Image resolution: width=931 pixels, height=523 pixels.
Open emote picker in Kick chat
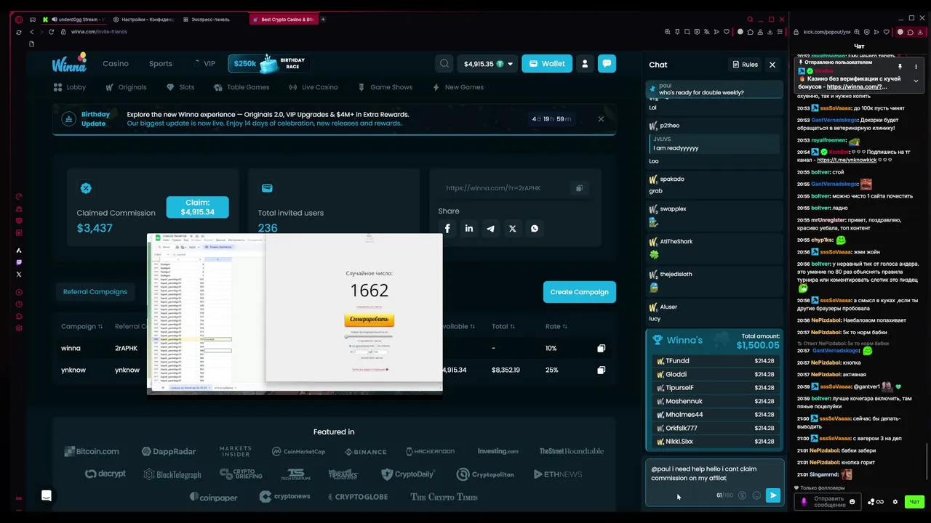pyautogui.click(x=852, y=502)
